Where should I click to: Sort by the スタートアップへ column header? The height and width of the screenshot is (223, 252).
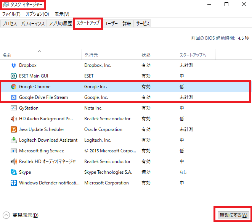click(x=196, y=55)
